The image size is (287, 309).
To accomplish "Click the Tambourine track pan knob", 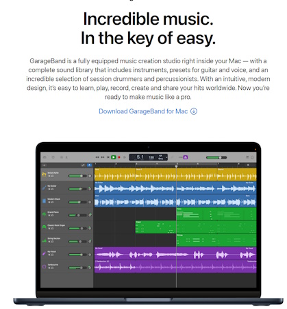I will [x=90, y=268].
